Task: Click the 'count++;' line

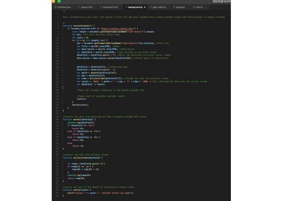Action: (81, 99)
